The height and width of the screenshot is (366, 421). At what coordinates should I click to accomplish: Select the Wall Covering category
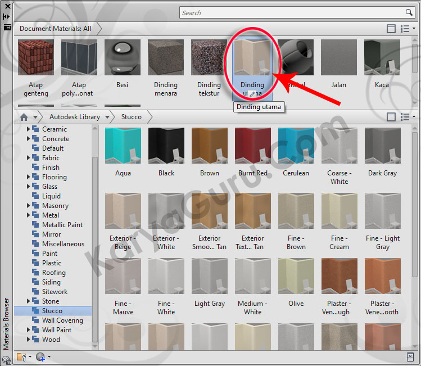(x=62, y=320)
